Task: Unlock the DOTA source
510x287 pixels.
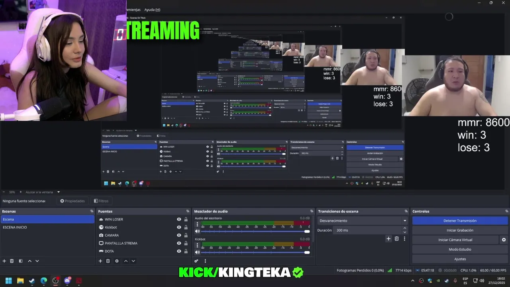Action: coord(186,251)
